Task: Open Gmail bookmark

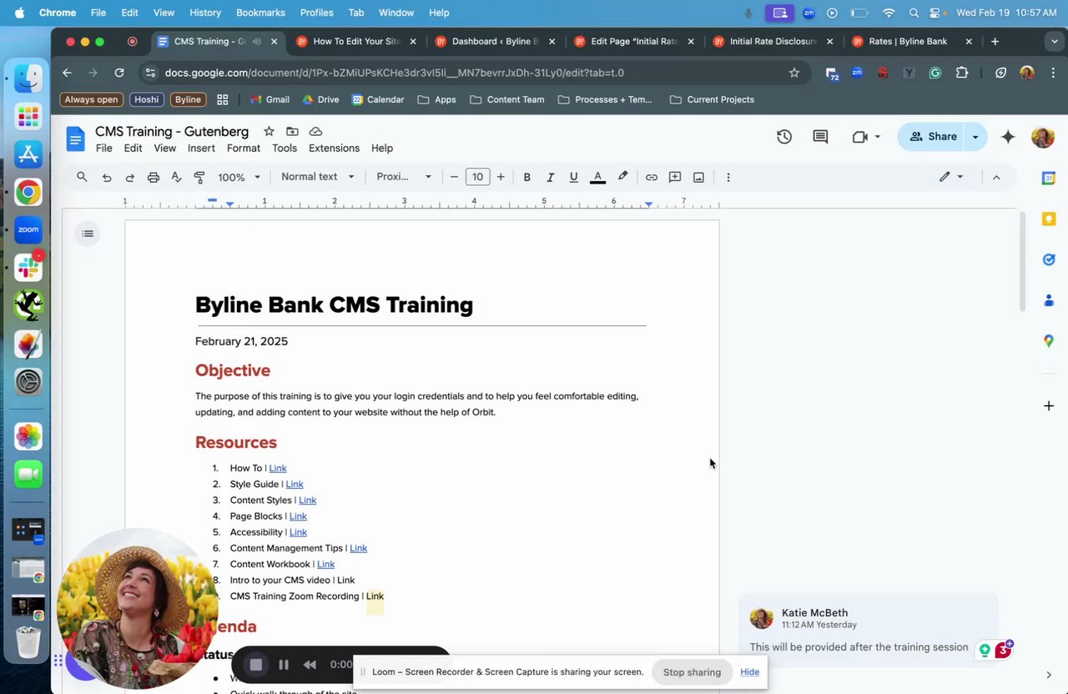Action: [269, 99]
